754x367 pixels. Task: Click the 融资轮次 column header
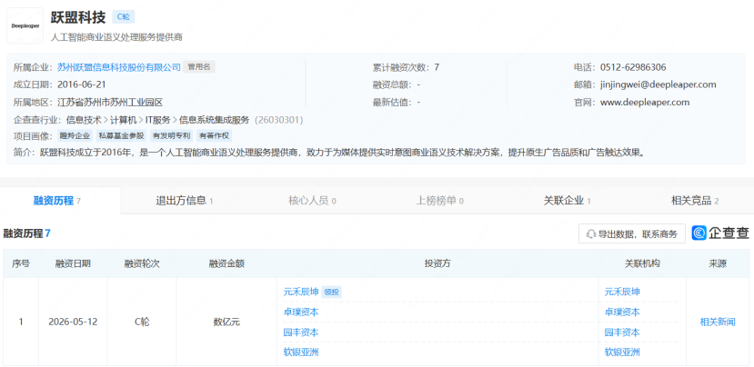142,263
